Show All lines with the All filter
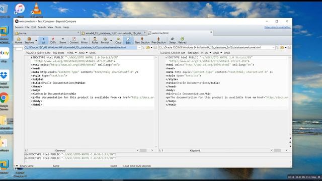Image resolution: width=322 pixels, height=181 pixels. tap(44, 40)
